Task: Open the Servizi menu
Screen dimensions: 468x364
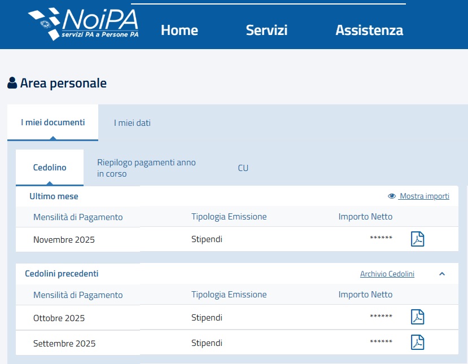Action: [266, 30]
